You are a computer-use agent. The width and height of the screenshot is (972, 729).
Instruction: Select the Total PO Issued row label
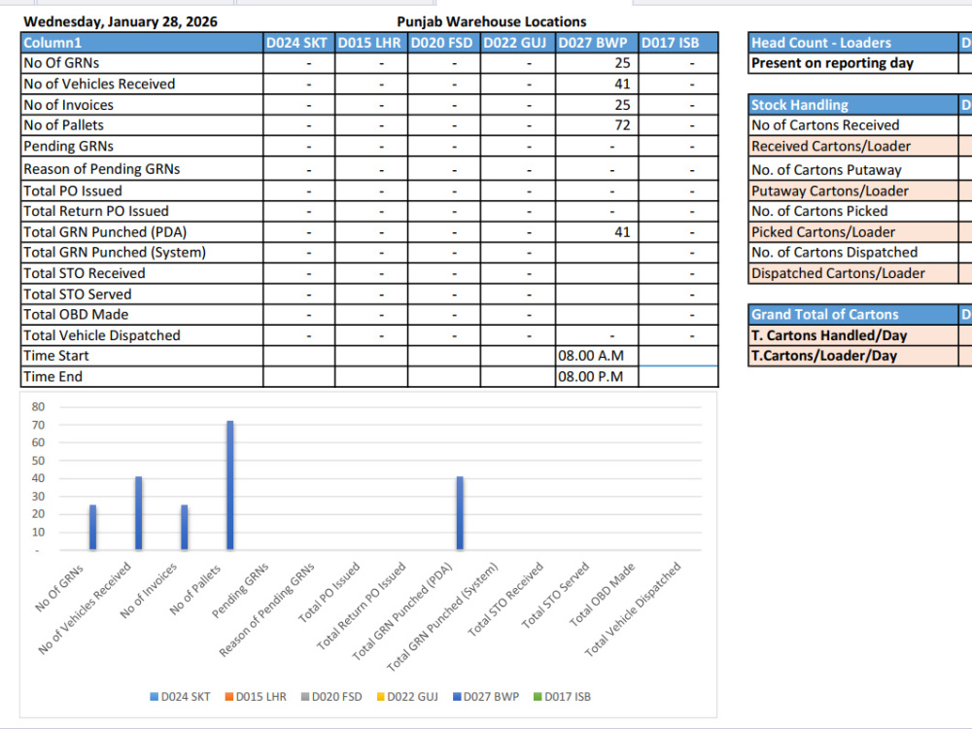tap(142, 191)
